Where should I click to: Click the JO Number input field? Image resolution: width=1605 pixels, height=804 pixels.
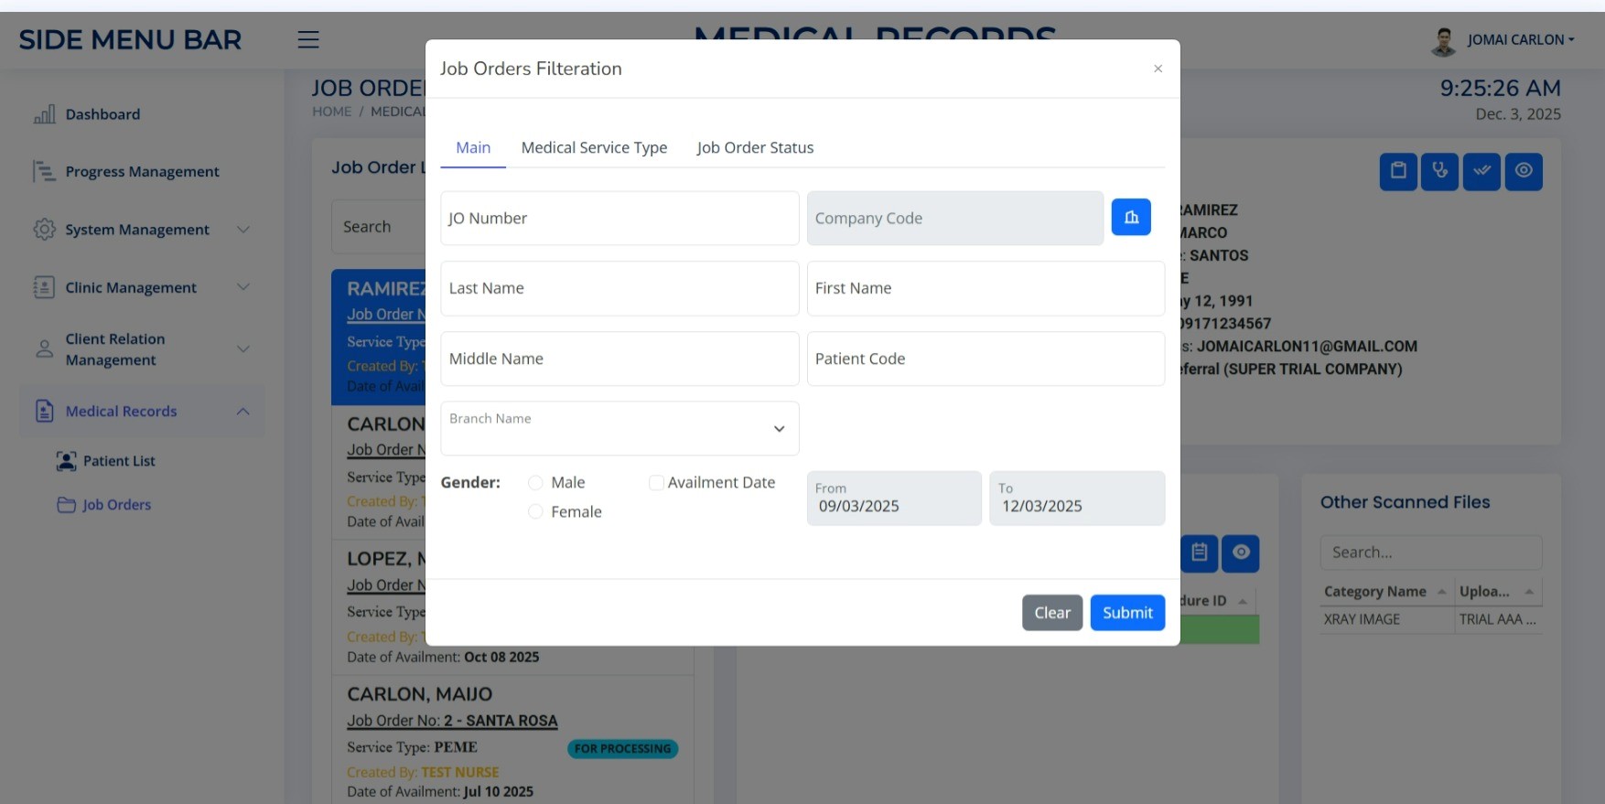click(619, 219)
